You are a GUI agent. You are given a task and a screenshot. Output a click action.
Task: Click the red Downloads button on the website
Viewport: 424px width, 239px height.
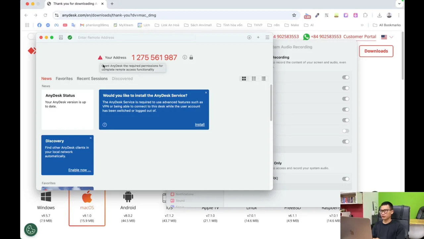tap(376, 51)
